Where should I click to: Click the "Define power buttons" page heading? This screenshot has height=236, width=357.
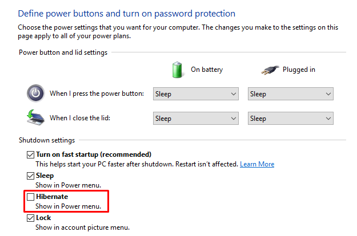point(127,13)
